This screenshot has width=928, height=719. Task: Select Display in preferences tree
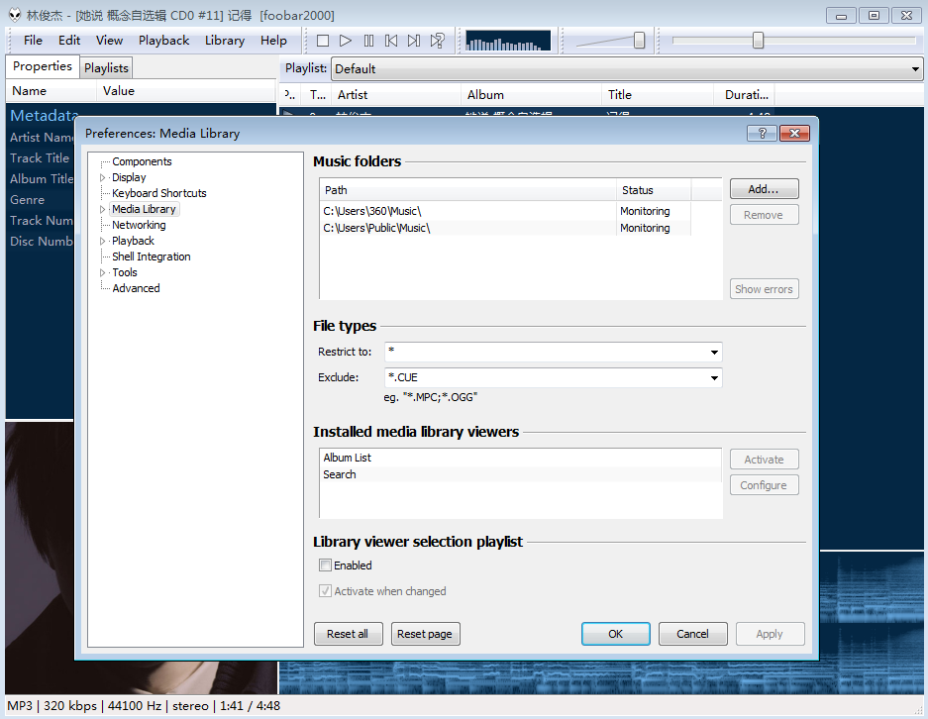coord(129,177)
